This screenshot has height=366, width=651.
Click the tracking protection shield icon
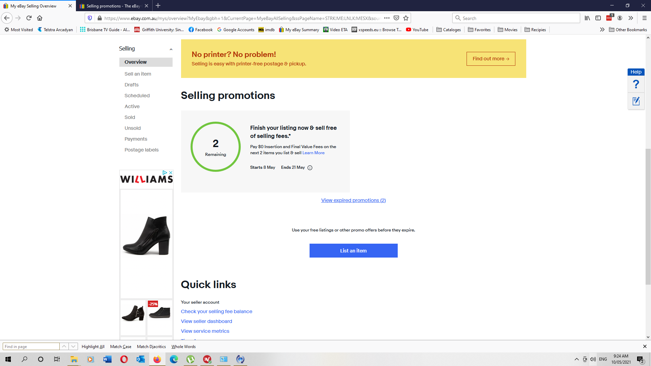click(89, 18)
